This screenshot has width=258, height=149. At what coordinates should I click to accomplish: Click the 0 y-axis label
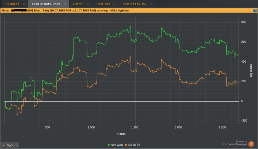click(x=242, y=101)
